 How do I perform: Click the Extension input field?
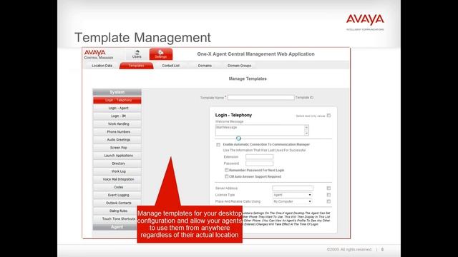[x=259, y=157]
